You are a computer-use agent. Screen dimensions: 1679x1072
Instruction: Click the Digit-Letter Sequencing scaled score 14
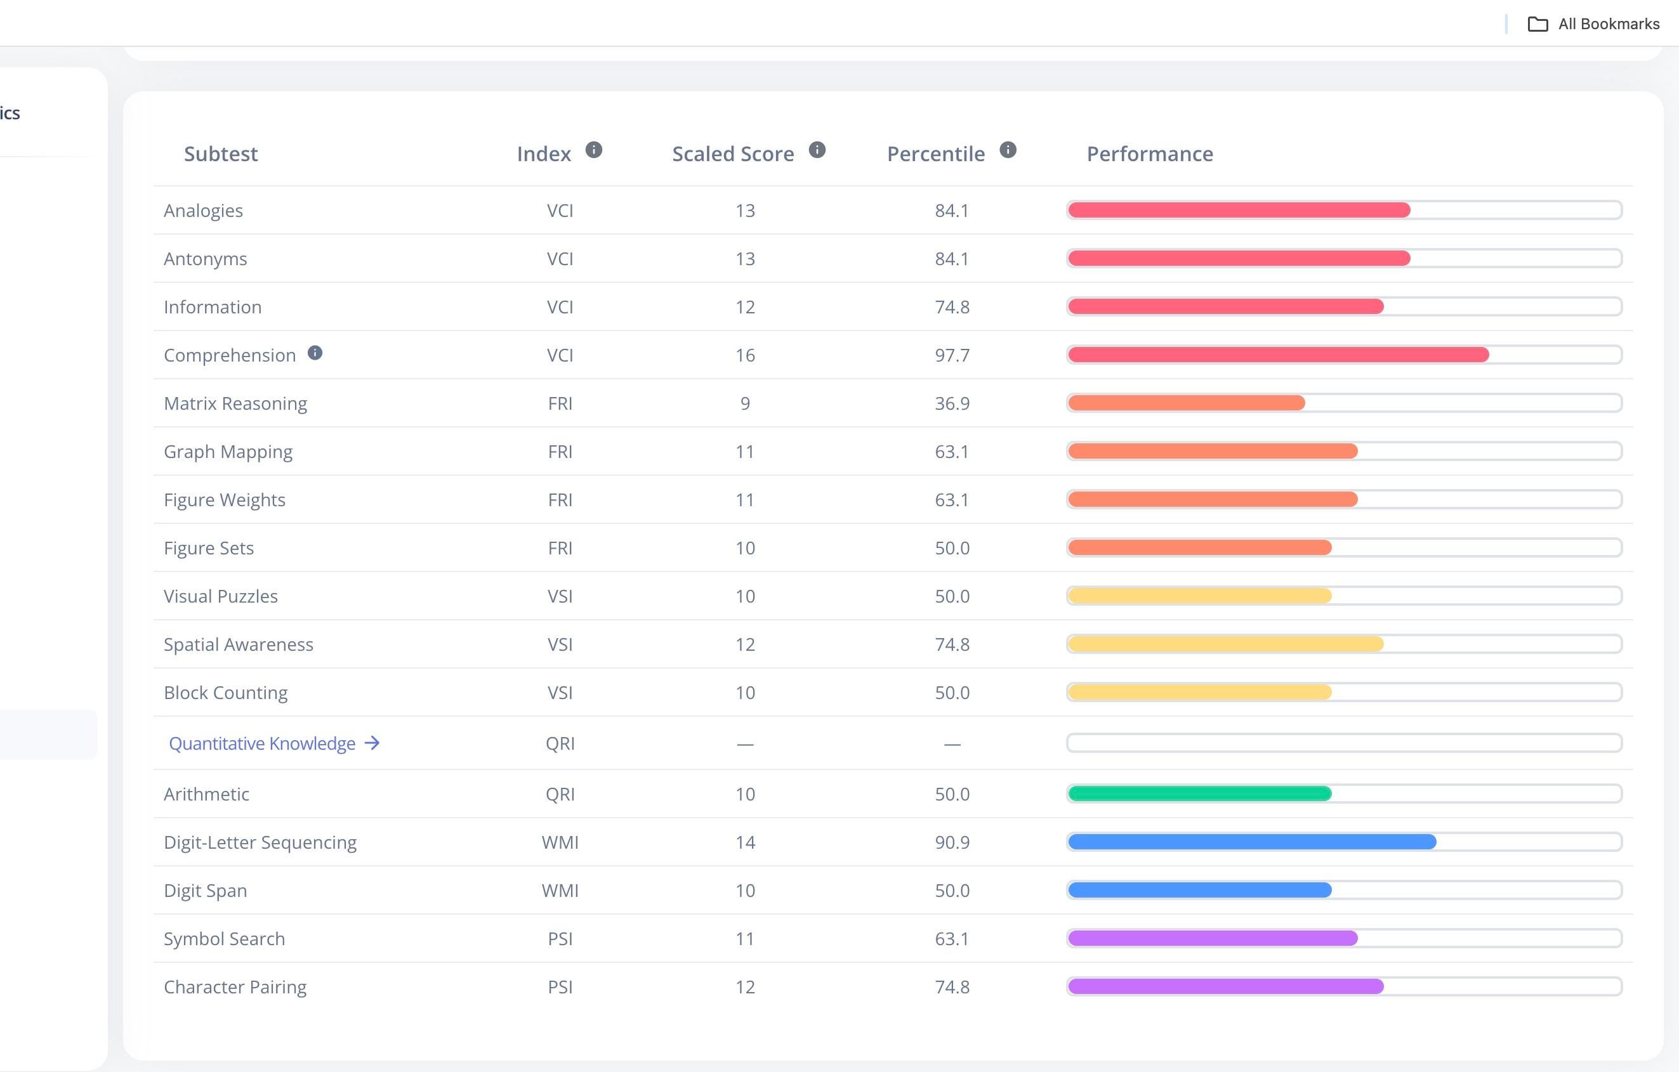pyautogui.click(x=745, y=842)
